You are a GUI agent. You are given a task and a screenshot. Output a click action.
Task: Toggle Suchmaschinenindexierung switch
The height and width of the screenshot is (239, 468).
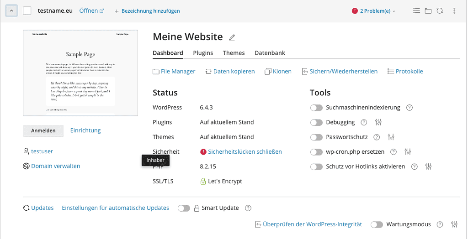coord(316,108)
